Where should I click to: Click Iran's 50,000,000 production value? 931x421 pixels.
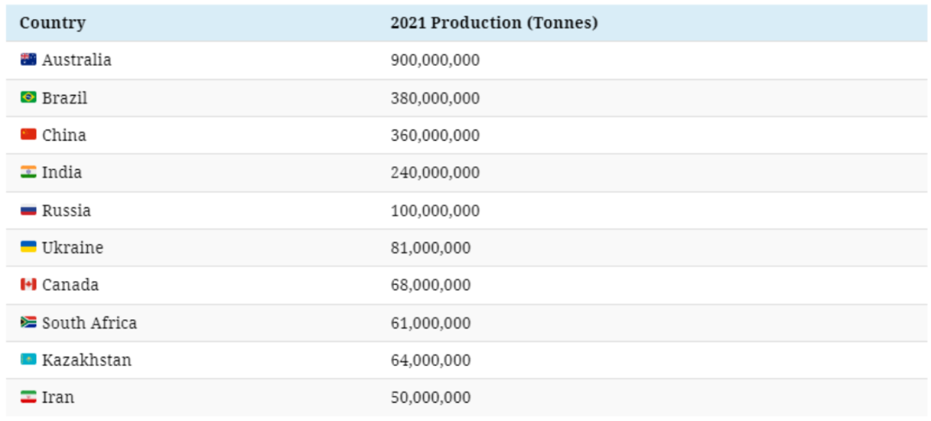(430, 397)
